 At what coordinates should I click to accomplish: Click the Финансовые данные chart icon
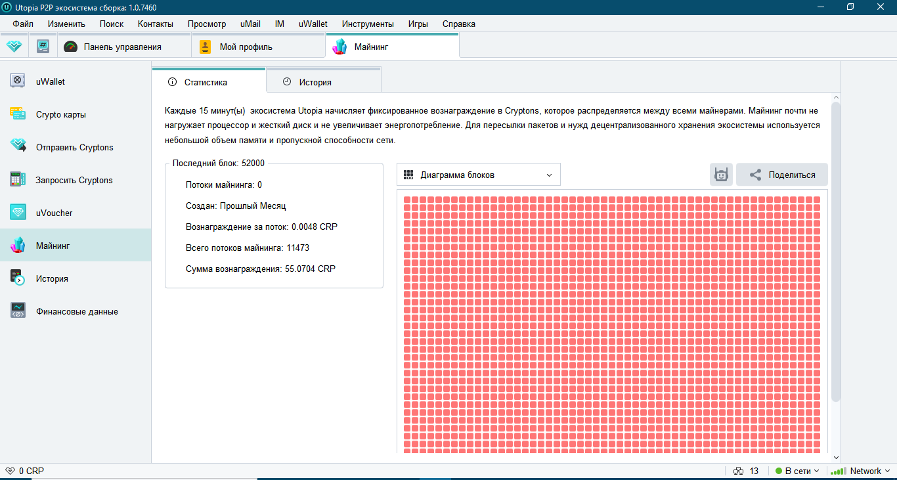click(x=18, y=311)
